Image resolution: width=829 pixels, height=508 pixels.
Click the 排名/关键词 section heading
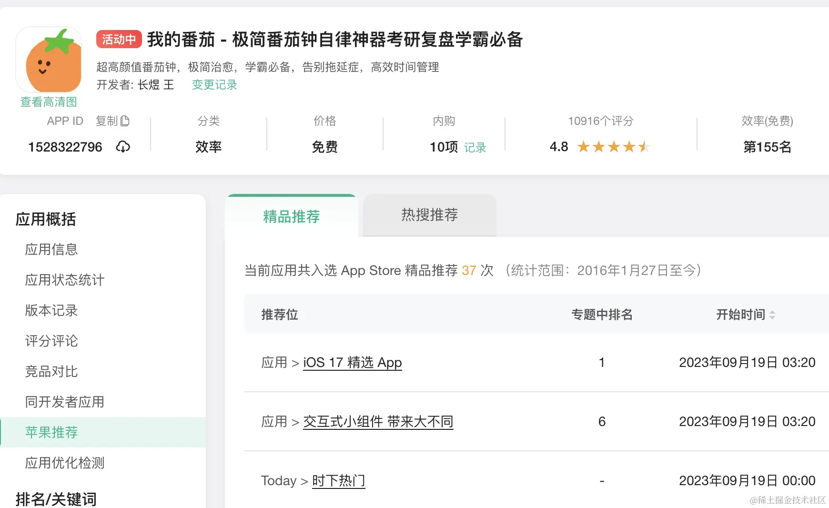(x=56, y=499)
